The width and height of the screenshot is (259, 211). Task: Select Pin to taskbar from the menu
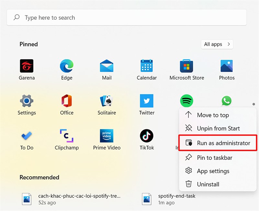tap(214, 158)
